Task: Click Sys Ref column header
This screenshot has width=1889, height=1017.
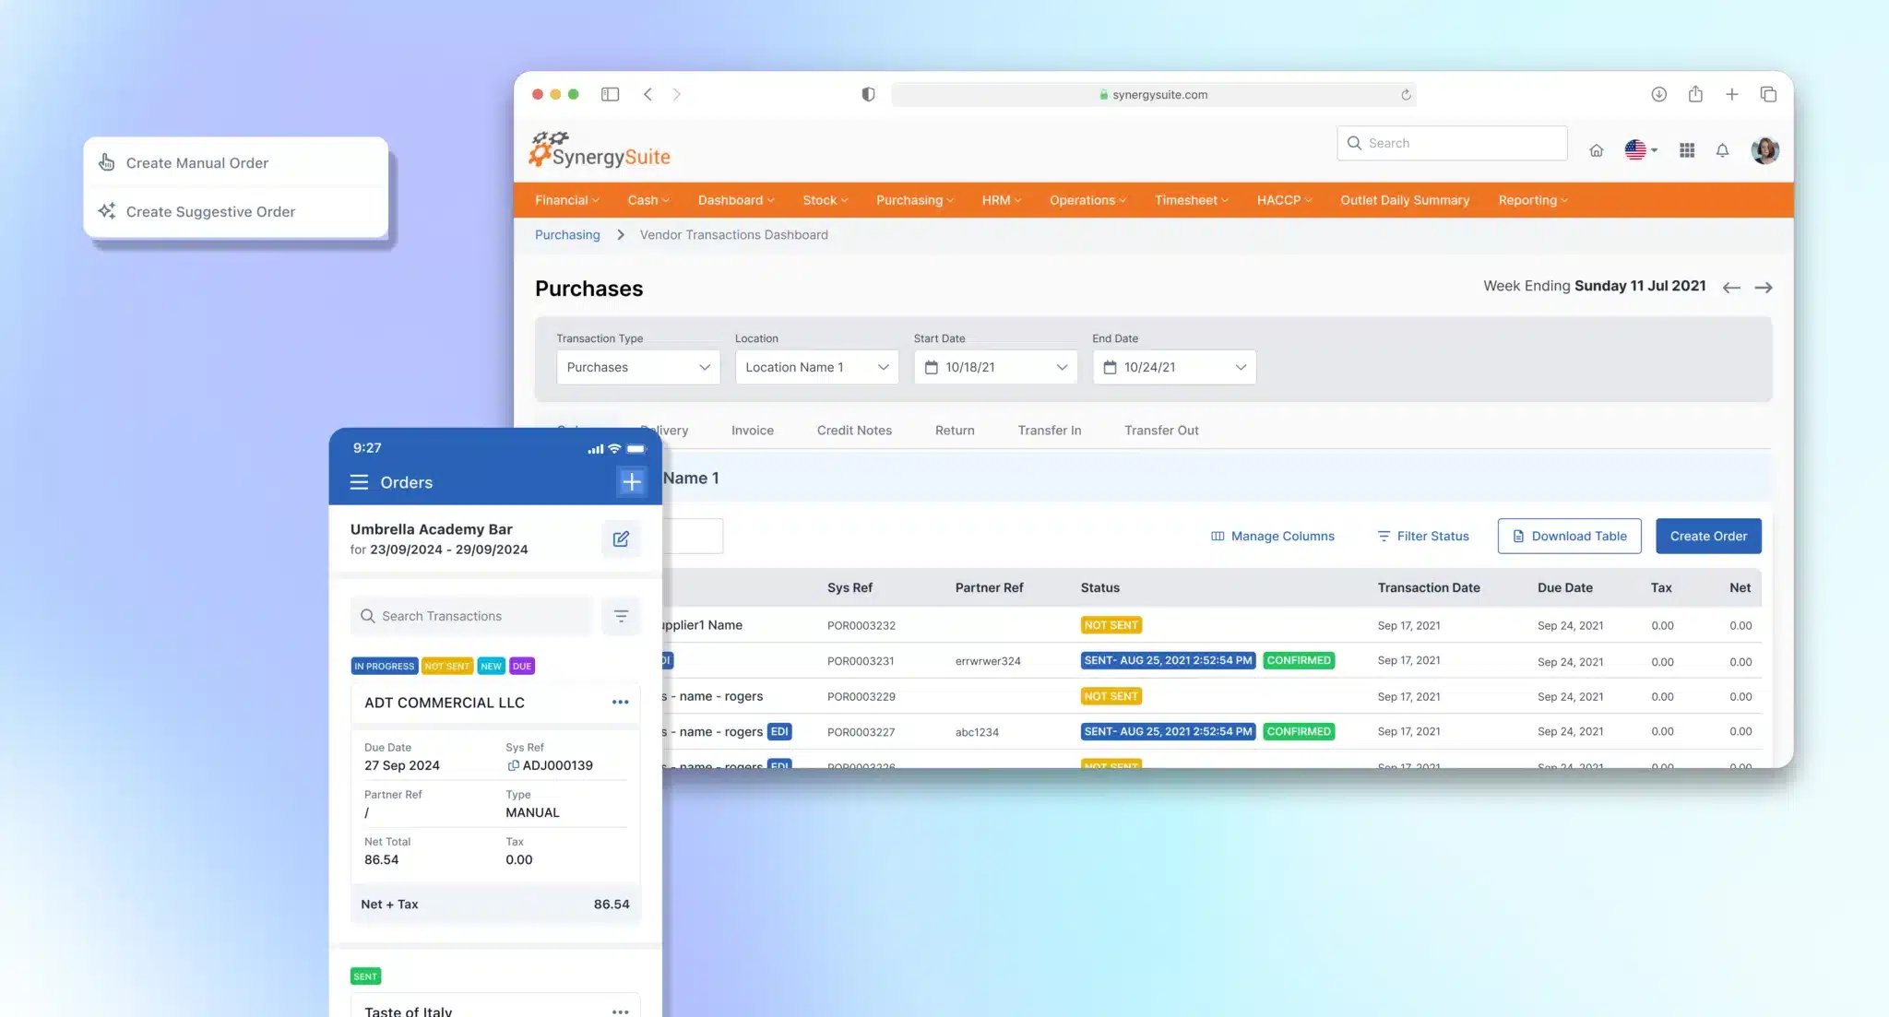Action: pos(849,588)
